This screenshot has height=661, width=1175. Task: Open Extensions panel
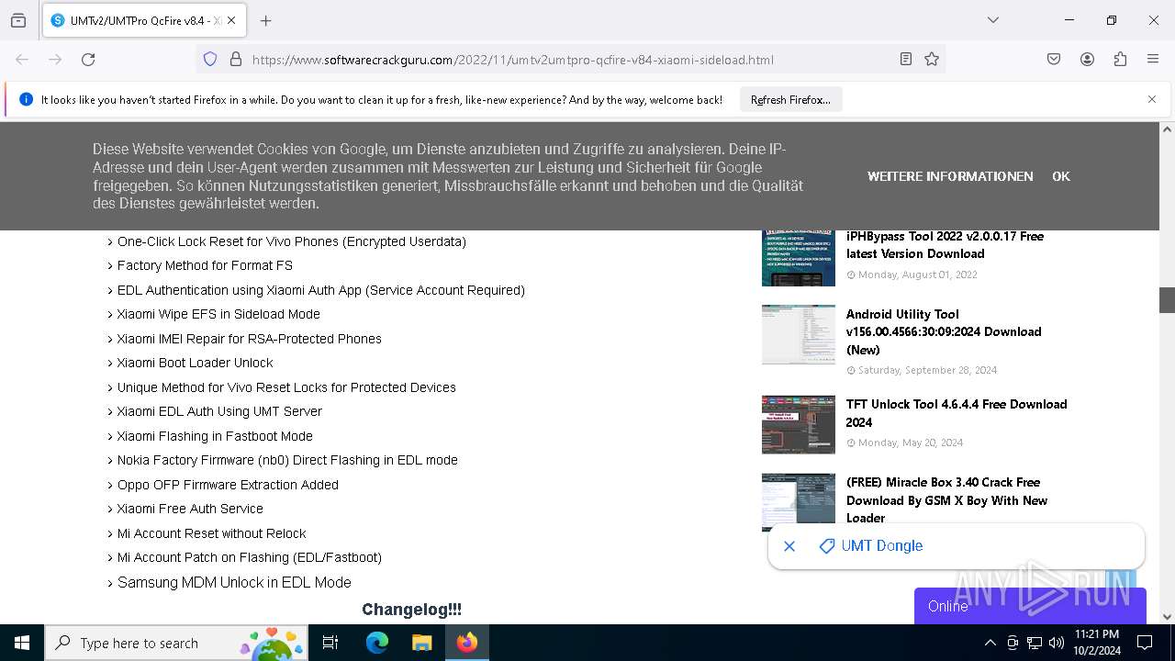tap(1120, 59)
